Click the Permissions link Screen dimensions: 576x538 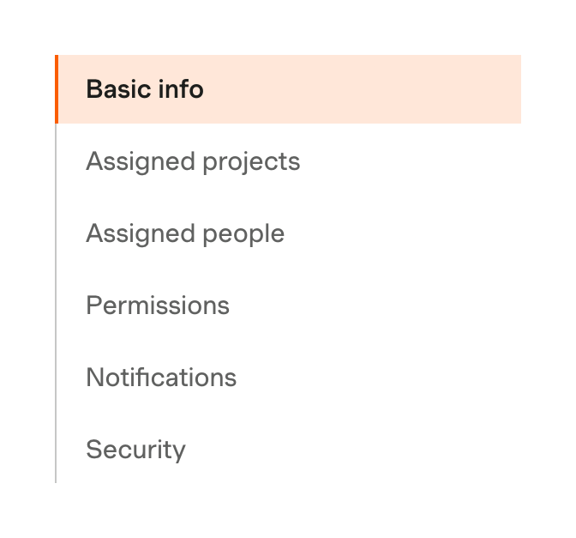[158, 305]
